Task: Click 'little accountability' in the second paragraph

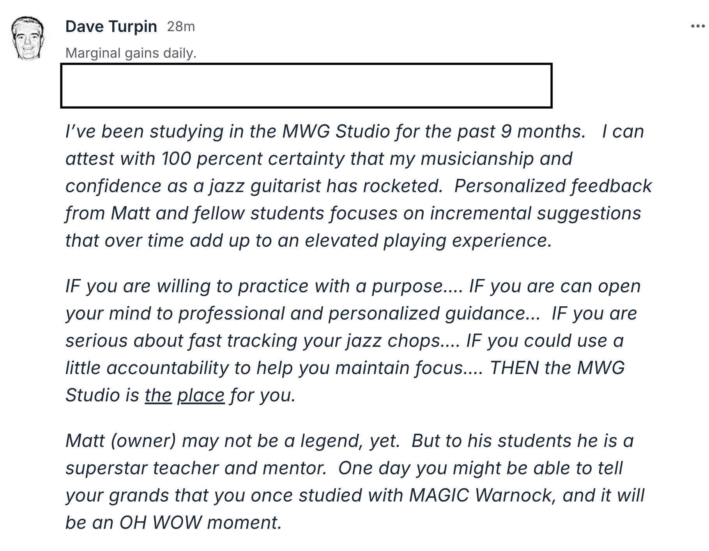Action: point(147,368)
